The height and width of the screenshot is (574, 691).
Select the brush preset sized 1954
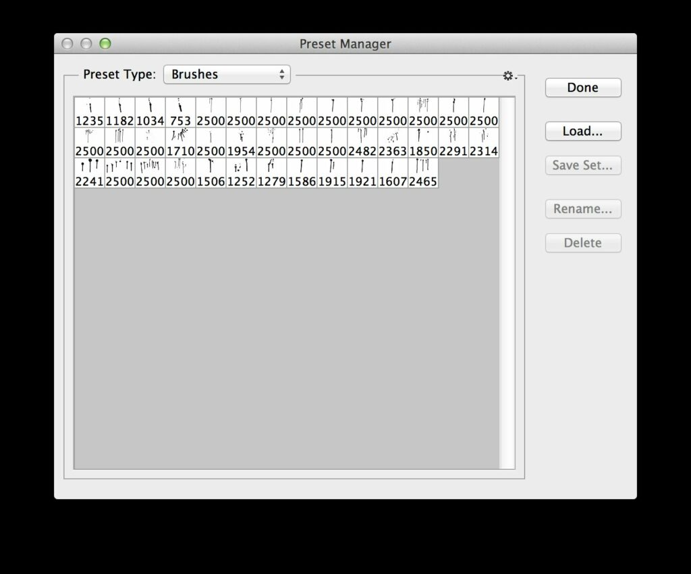click(241, 143)
